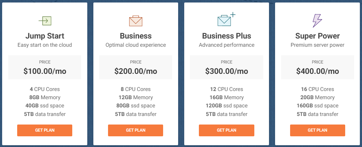Screen dimensions: 362x147
Task: Click the $100.00/mo price box
Action: [x=45, y=67]
